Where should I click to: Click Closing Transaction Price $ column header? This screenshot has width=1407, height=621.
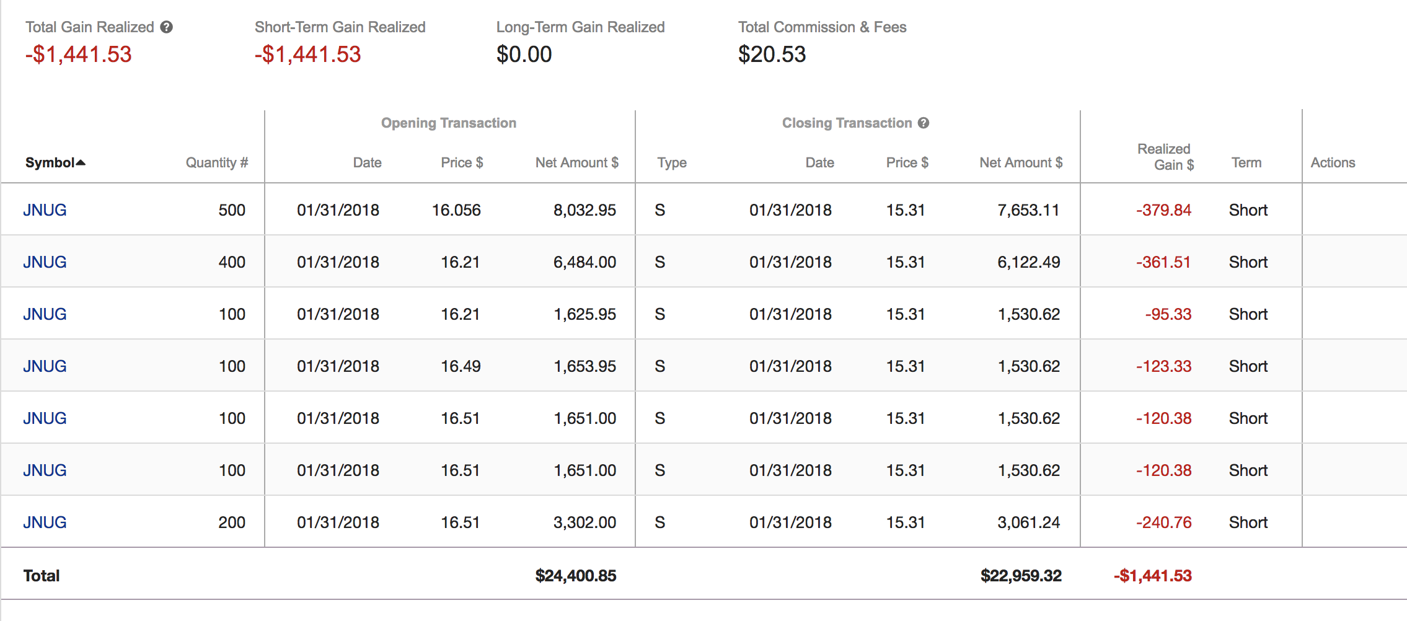point(907,162)
